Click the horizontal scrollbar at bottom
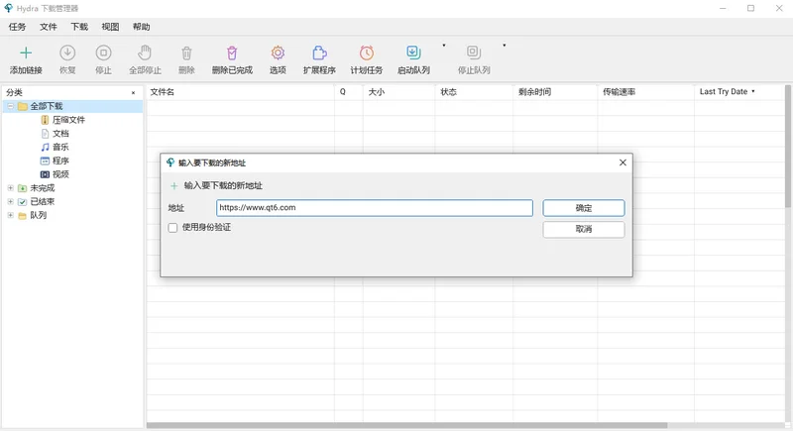The image size is (793, 431). click(407, 425)
